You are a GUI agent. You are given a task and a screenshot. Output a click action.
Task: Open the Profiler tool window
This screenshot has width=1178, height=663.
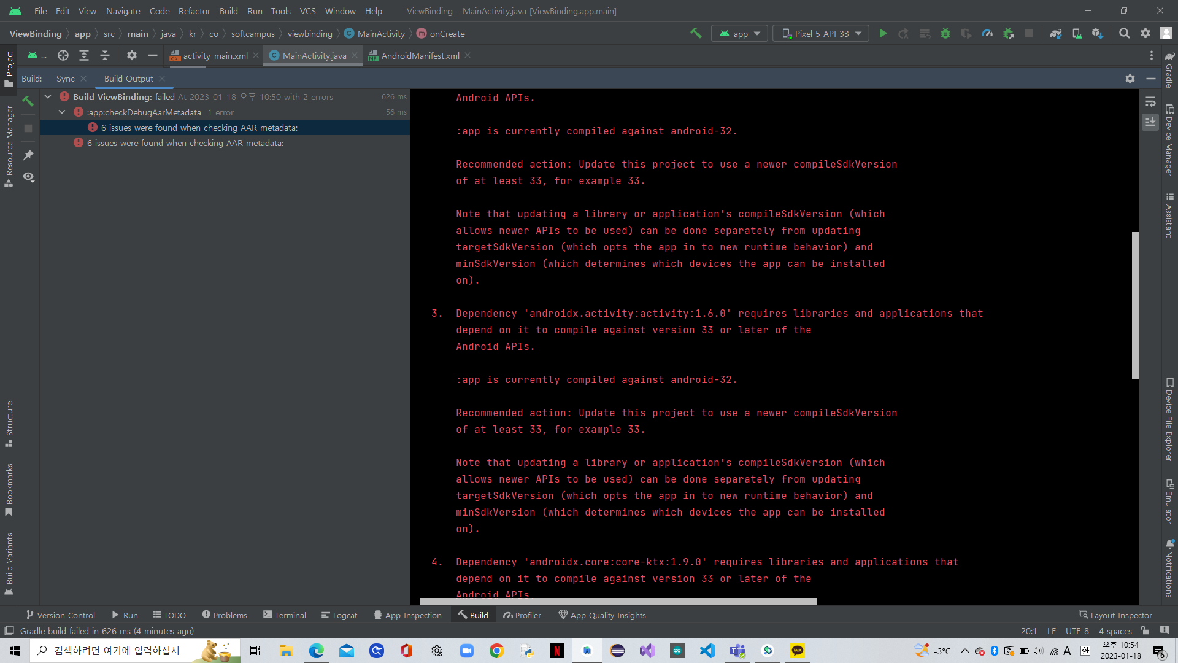click(522, 615)
